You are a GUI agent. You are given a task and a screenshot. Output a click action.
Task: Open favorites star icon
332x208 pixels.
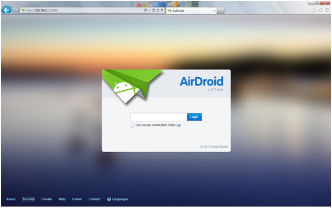click(321, 10)
